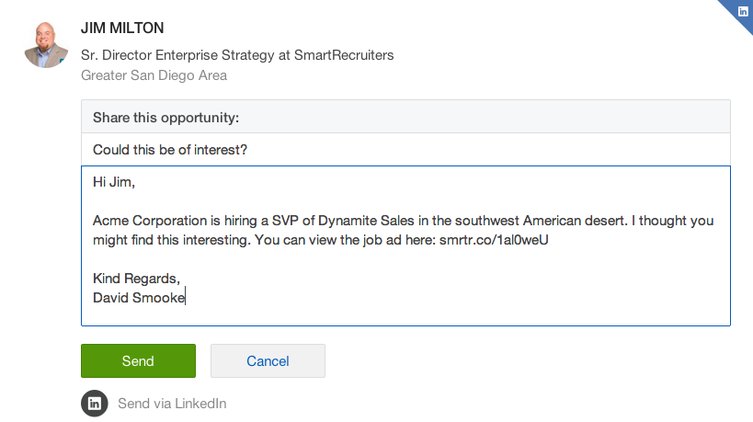
Task: Click the blank line below 'Hi Jim,'
Action: tap(276, 202)
